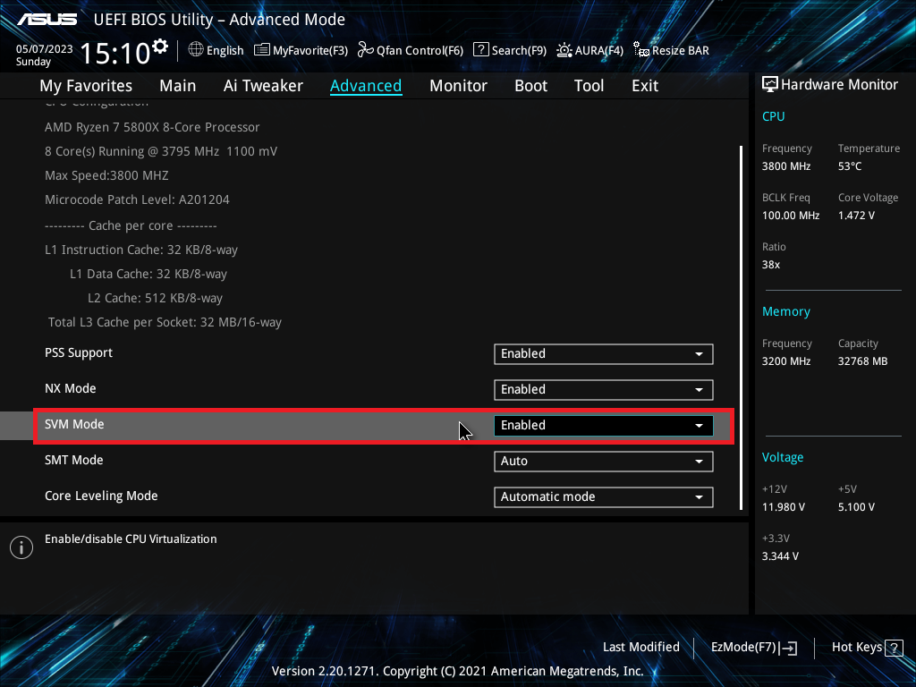The image size is (916, 687).
Task: Click +3.3V reading 3.344 V
Action: tap(780, 556)
